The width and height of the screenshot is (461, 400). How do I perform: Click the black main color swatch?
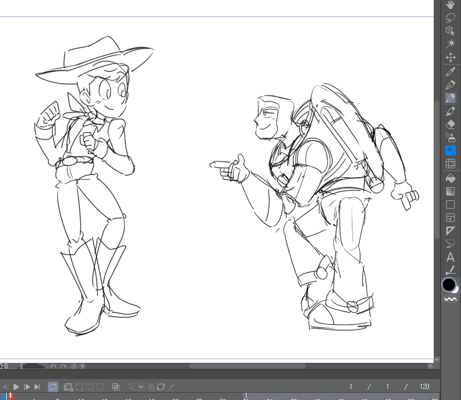(x=448, y=285)
